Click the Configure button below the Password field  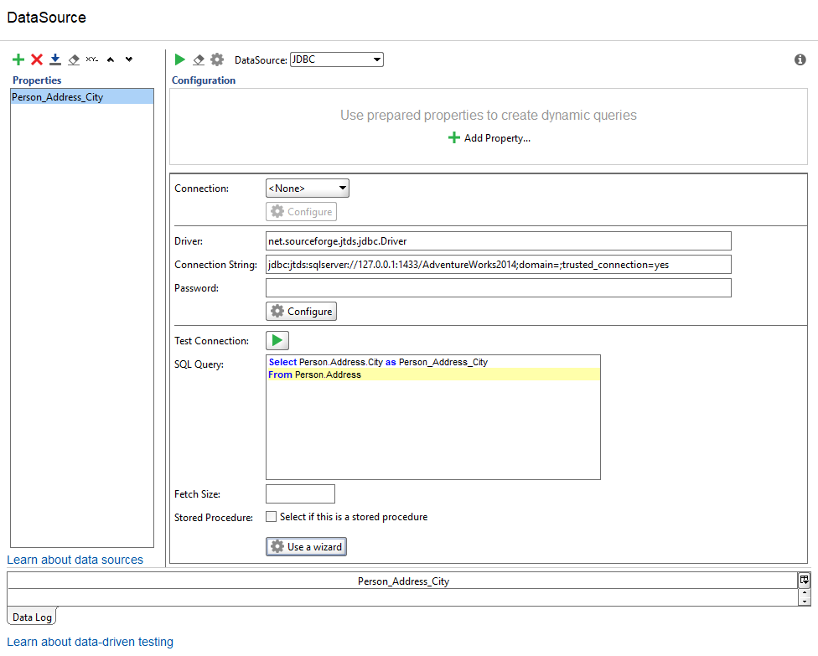[301, 312]
